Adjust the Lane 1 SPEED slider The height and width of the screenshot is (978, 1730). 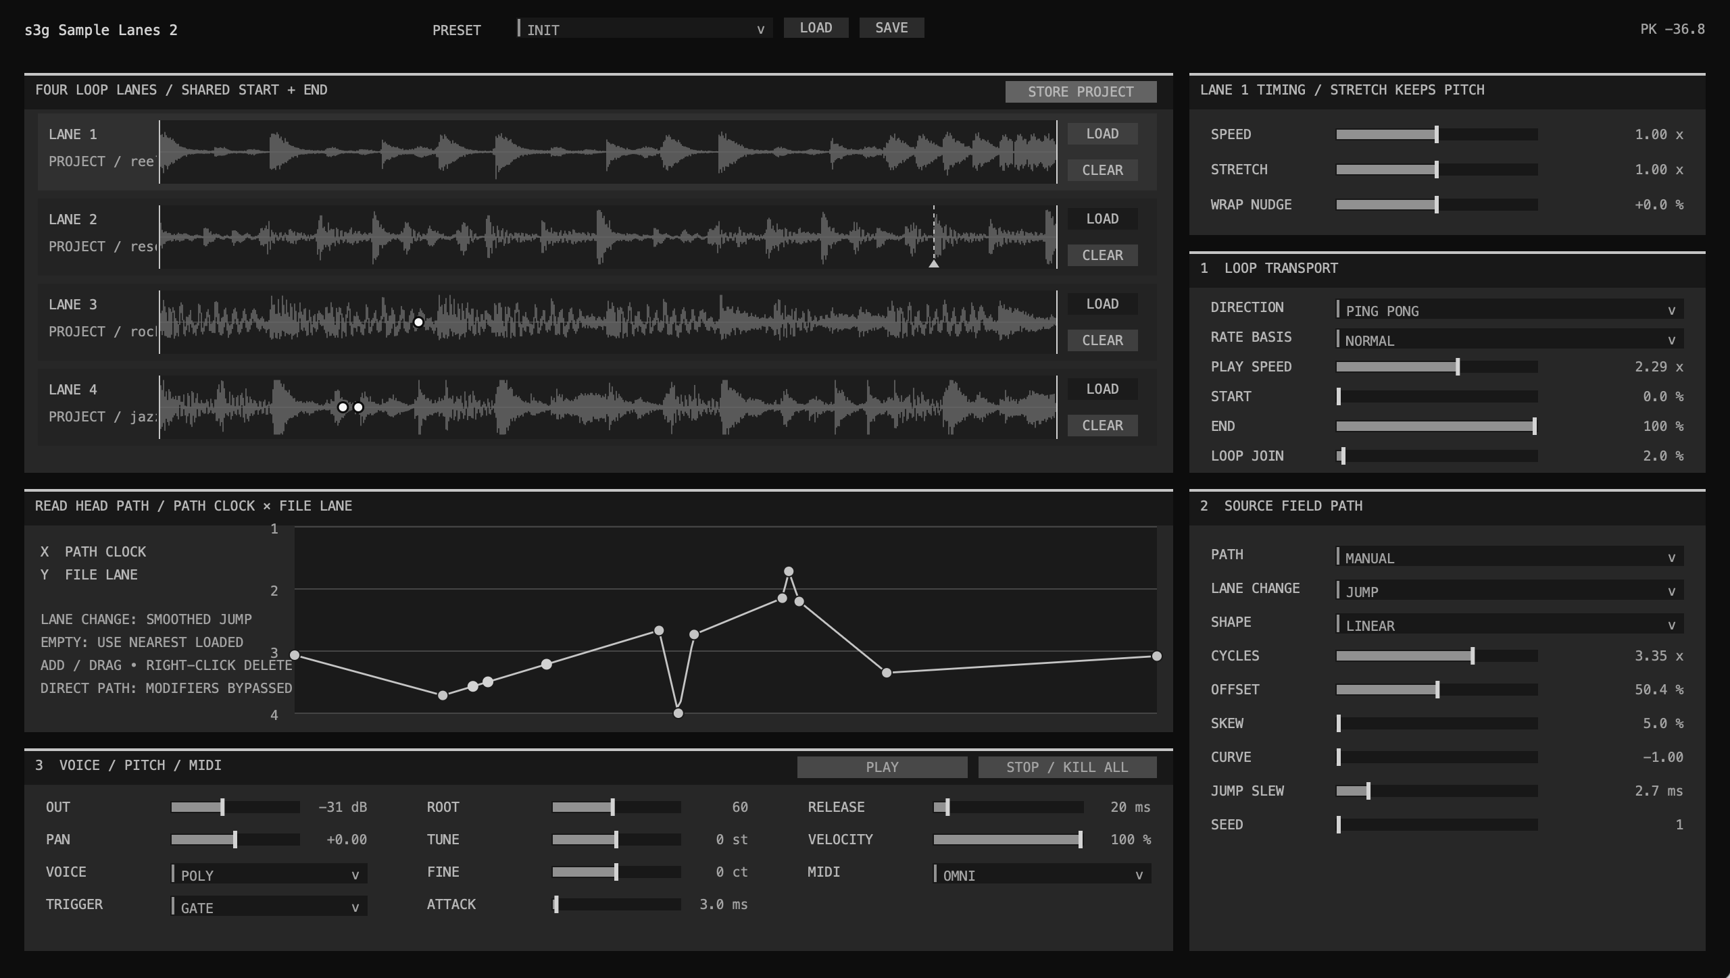[x=1437, y=134]
